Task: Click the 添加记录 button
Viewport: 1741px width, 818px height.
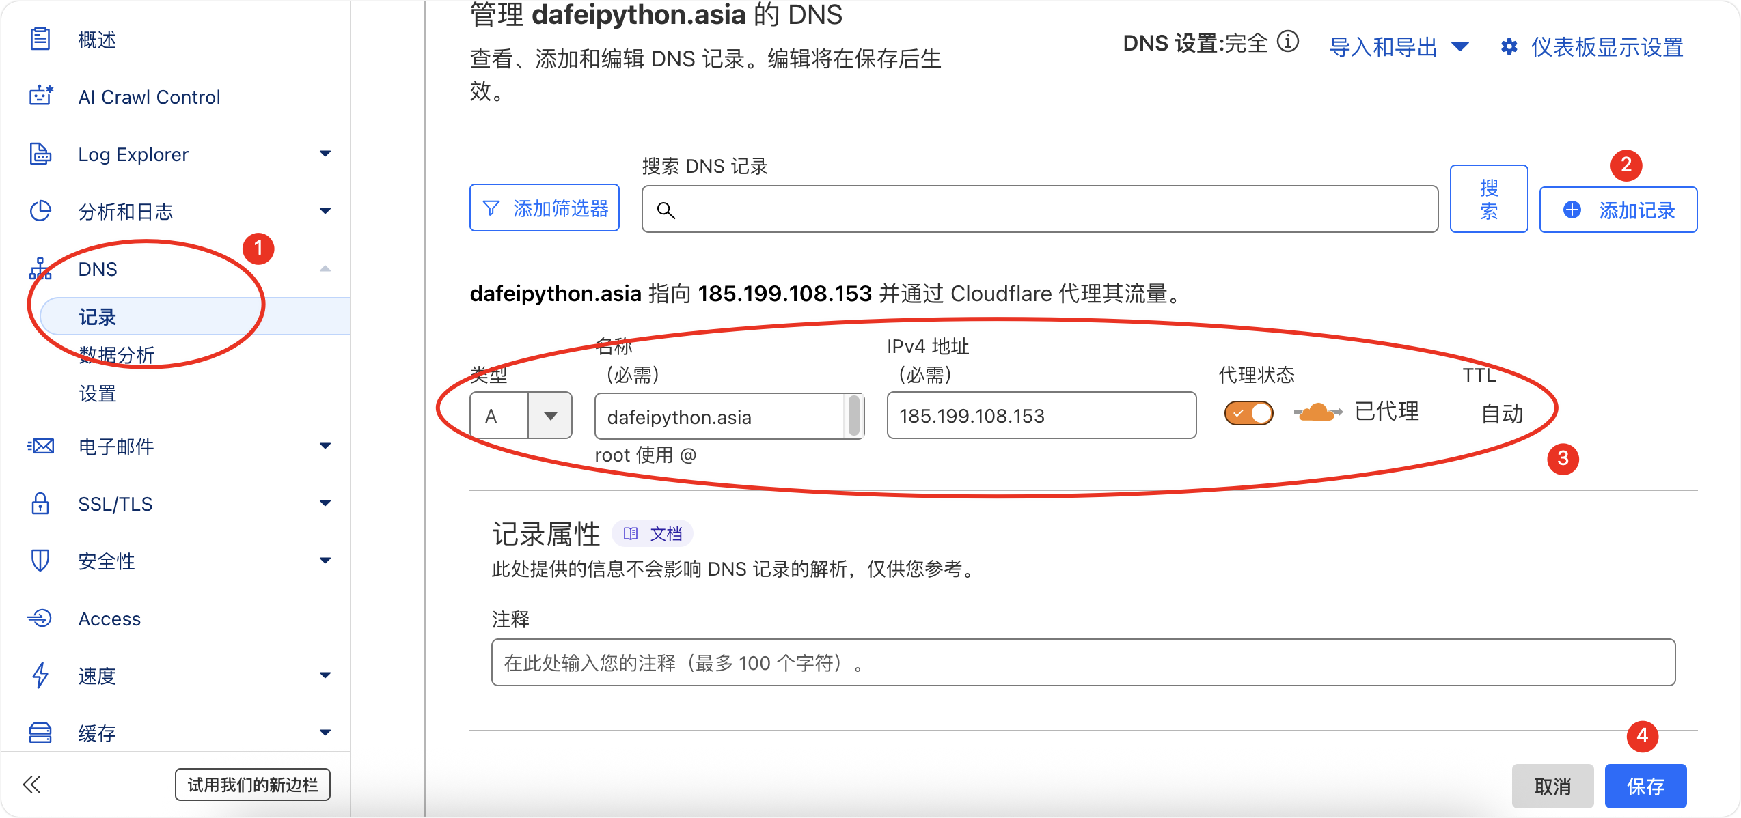Action: pyautogui.click(x=1618, y=210)
